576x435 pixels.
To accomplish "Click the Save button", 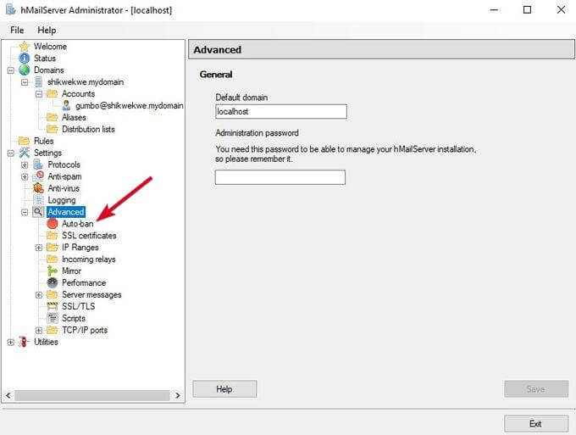I will click(x=536, y=388).
